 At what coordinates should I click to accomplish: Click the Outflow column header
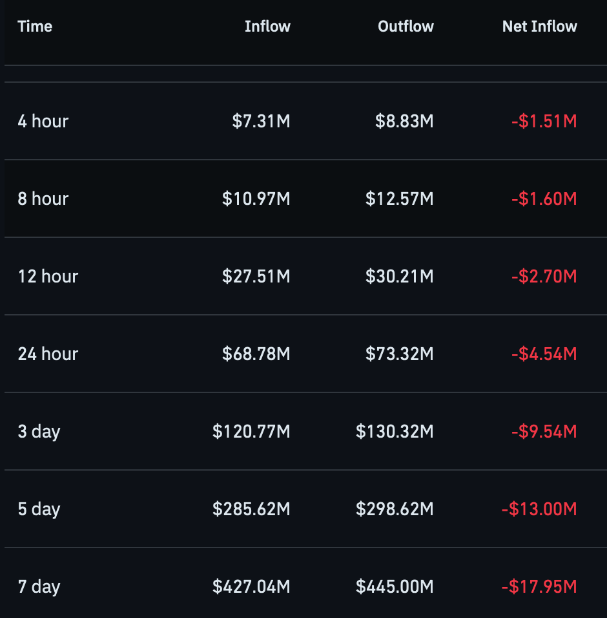tap(406, 27)
